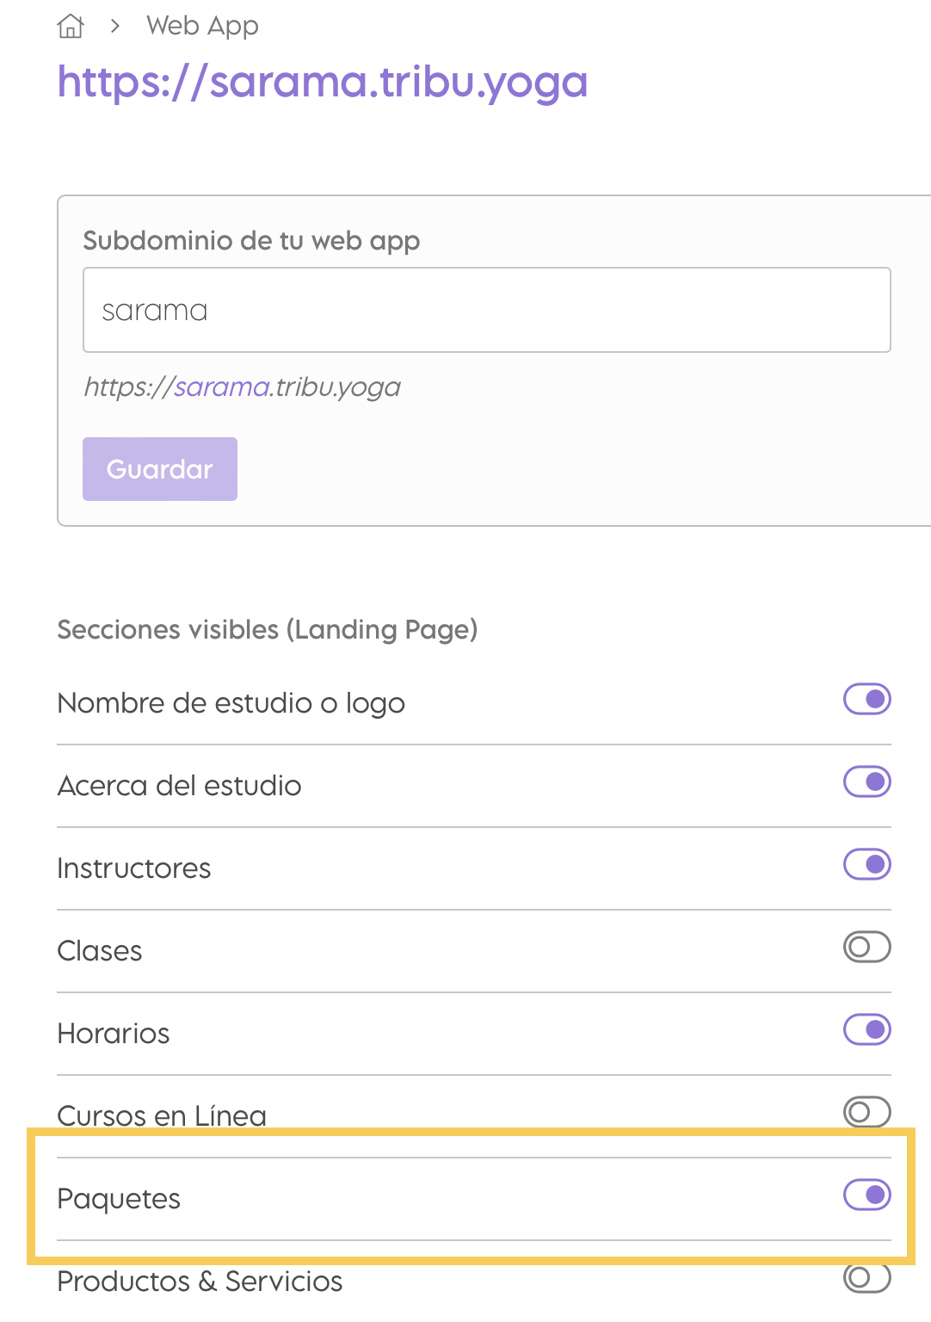Click the Secciones visibles (Landing Page) heading
Viewport: 931px width, 1322px height.
click(x=268, y=630)
